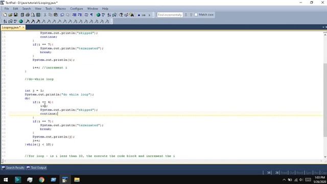
Task: Click the line number 34 status indicator
Action: [x=269, y=173]
